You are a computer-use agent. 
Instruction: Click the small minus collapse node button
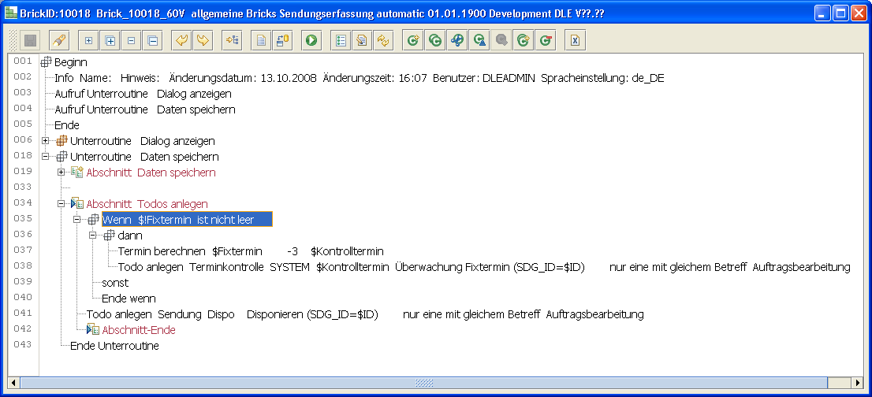pos(131,40)
